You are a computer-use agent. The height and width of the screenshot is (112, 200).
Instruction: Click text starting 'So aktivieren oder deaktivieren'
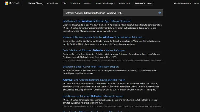click(111, 87)
